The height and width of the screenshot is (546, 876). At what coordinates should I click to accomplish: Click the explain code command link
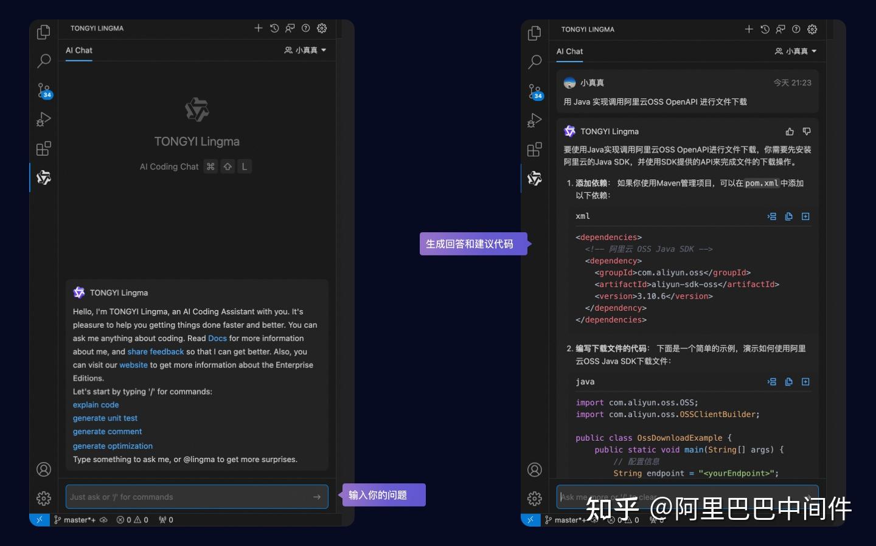tap(96, 405)
